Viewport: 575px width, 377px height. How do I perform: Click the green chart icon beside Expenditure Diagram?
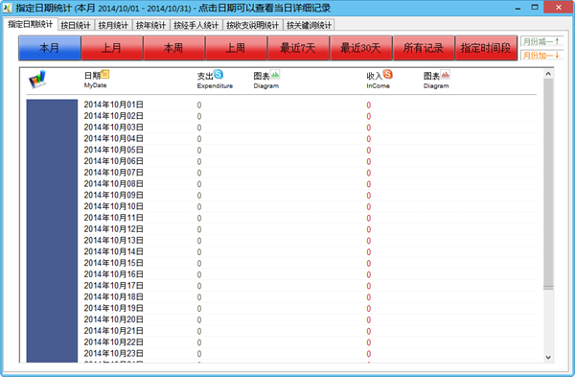(275, 75)
